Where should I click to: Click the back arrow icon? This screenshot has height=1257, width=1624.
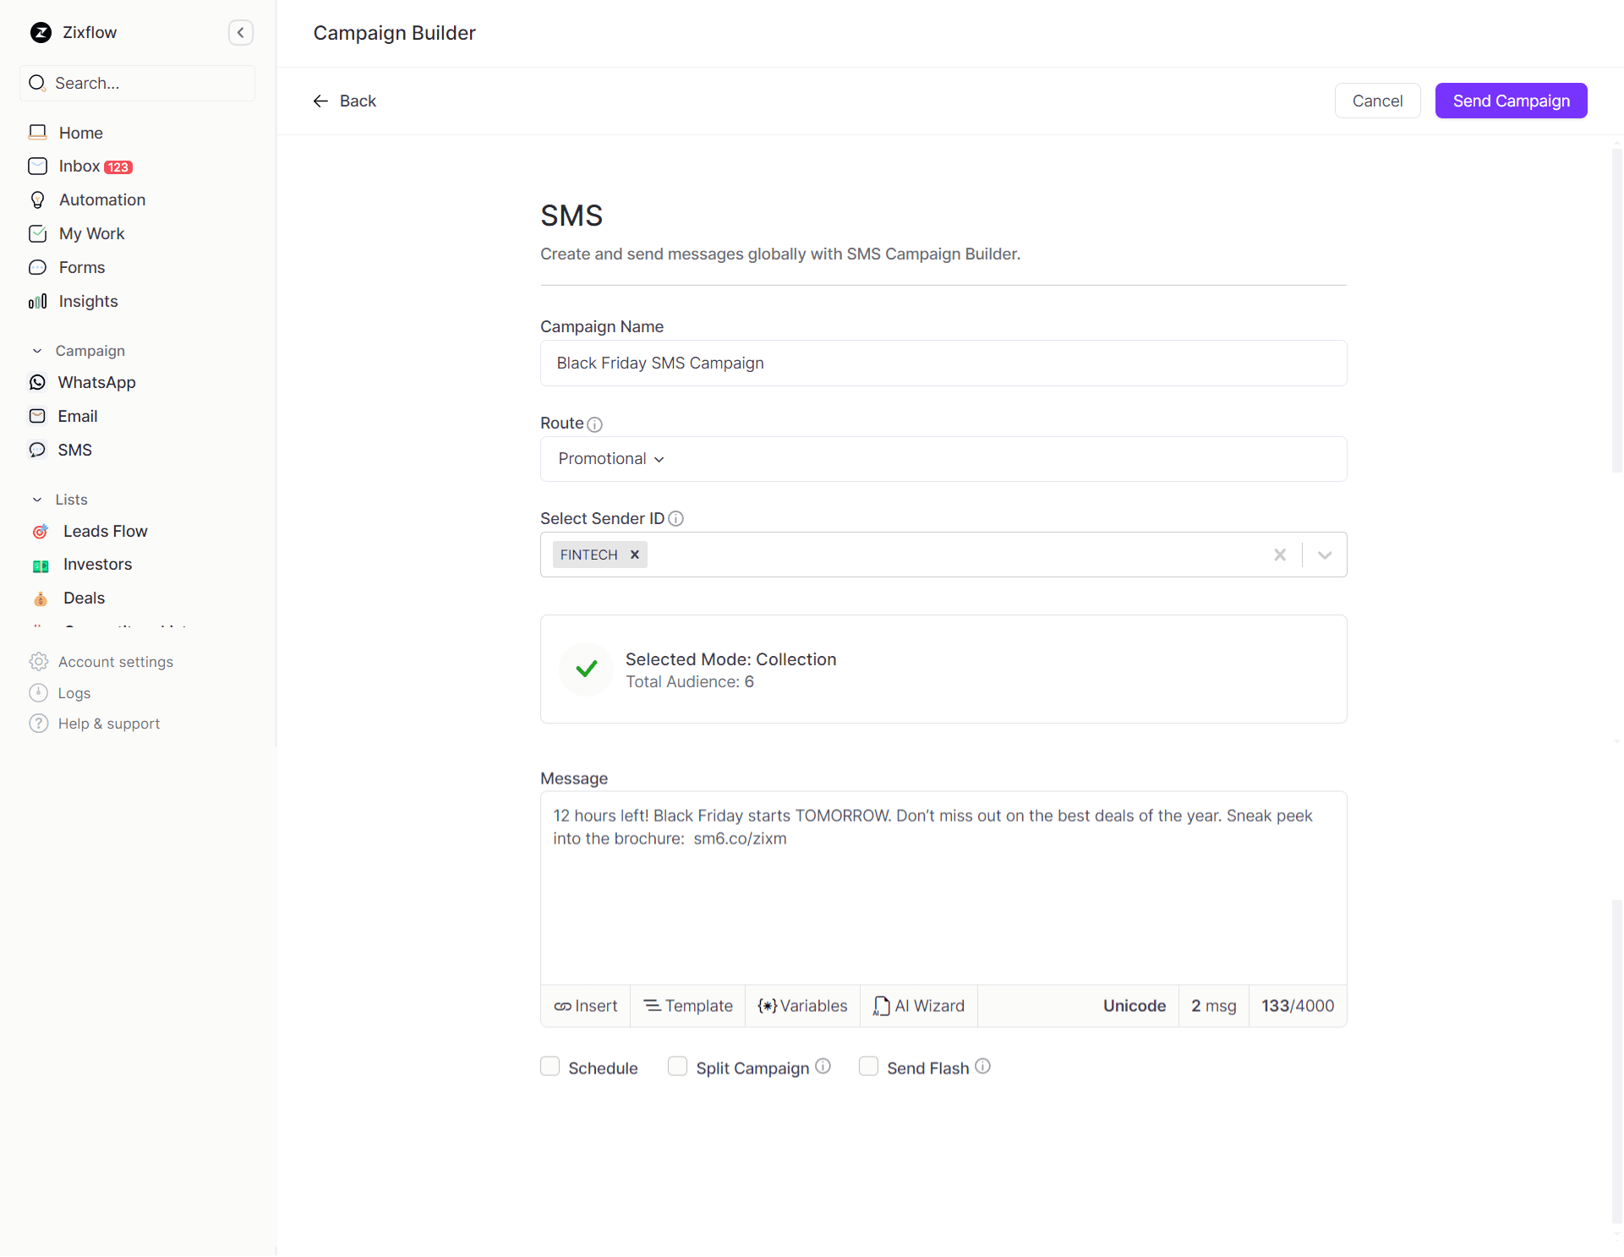(320, 101)
